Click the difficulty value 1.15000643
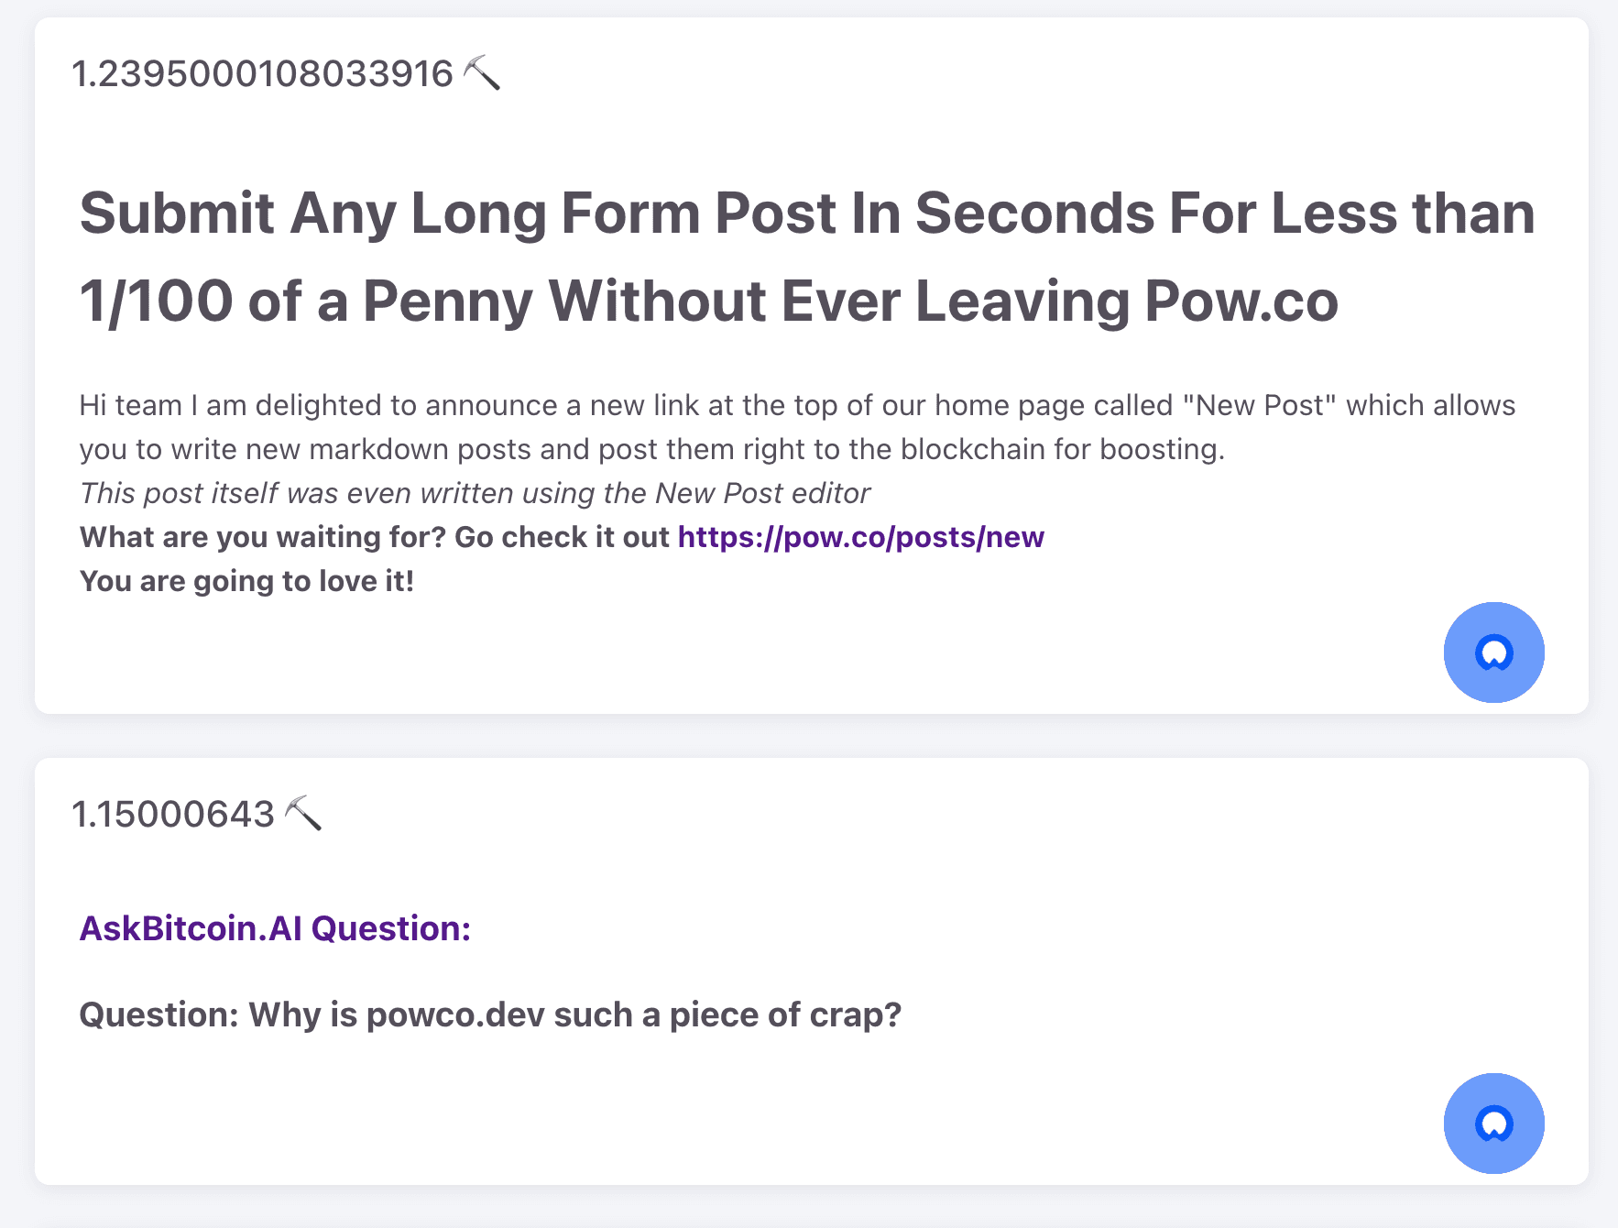This screenshot has height=1228, width=1618. click(173, 814)
